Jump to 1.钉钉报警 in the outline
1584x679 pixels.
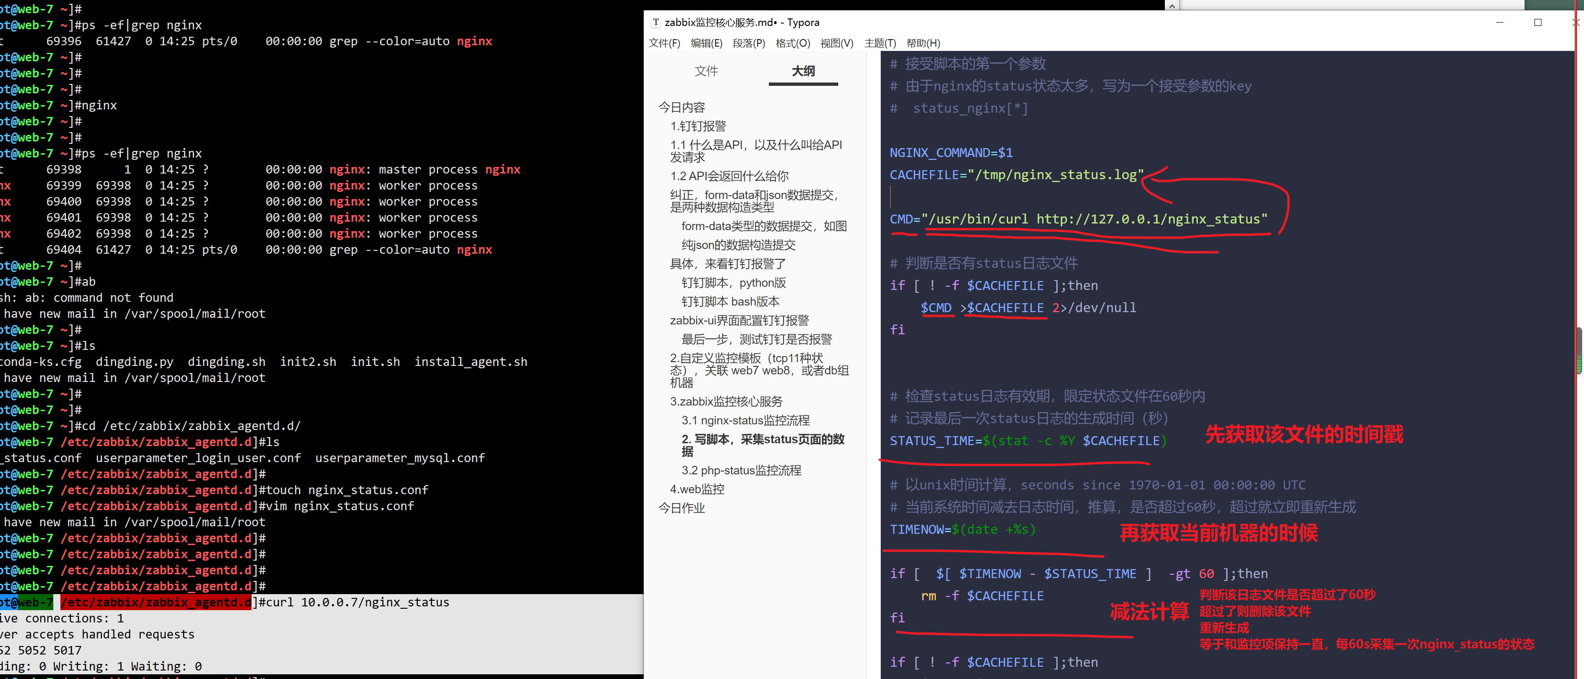698,126
